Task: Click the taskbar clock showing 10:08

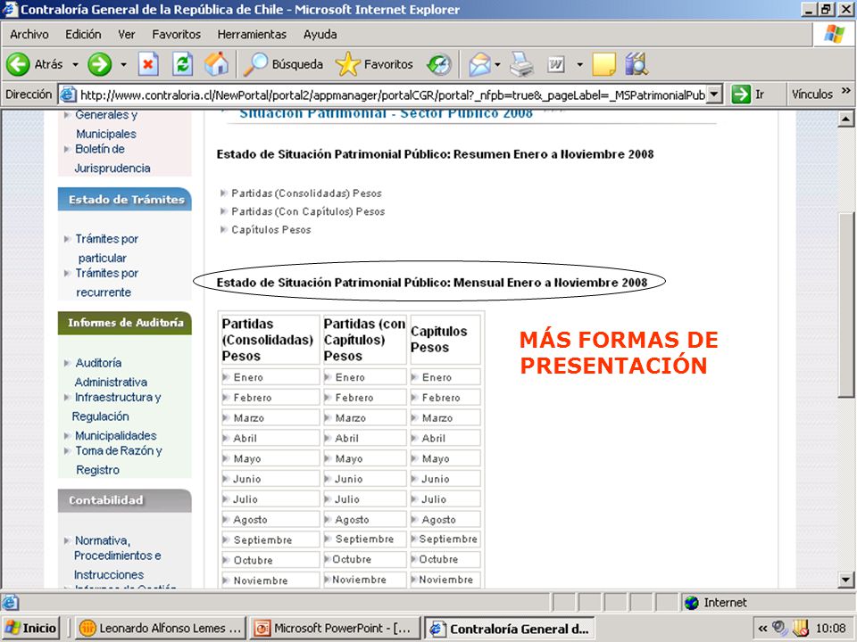Action: point(830,629)
